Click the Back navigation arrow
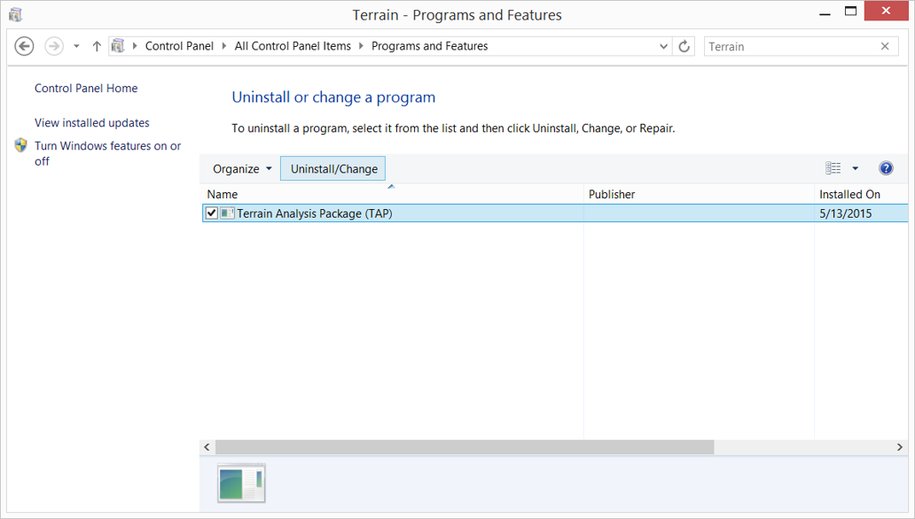 tap(25, 46)
